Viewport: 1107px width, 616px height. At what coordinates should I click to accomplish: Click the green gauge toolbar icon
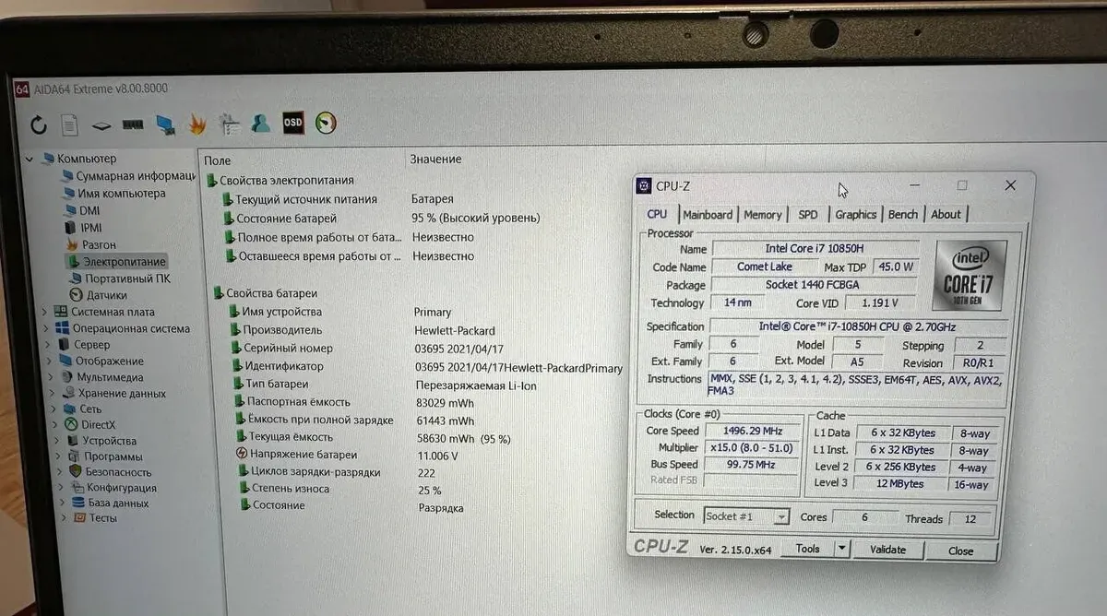326,123
